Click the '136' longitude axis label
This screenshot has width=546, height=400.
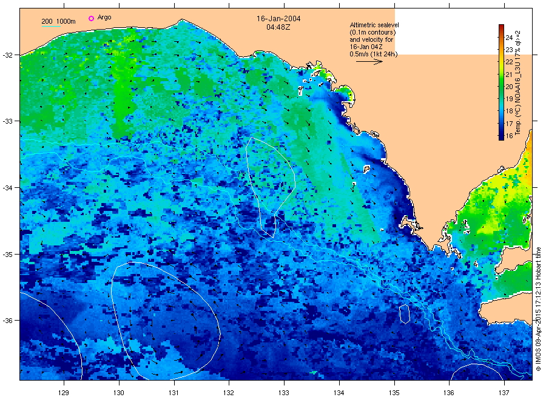tap(449, 393)
